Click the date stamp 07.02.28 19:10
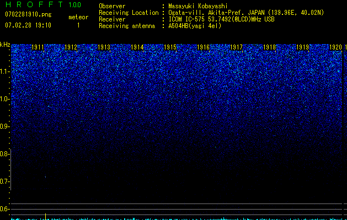 tap(28, 25)
